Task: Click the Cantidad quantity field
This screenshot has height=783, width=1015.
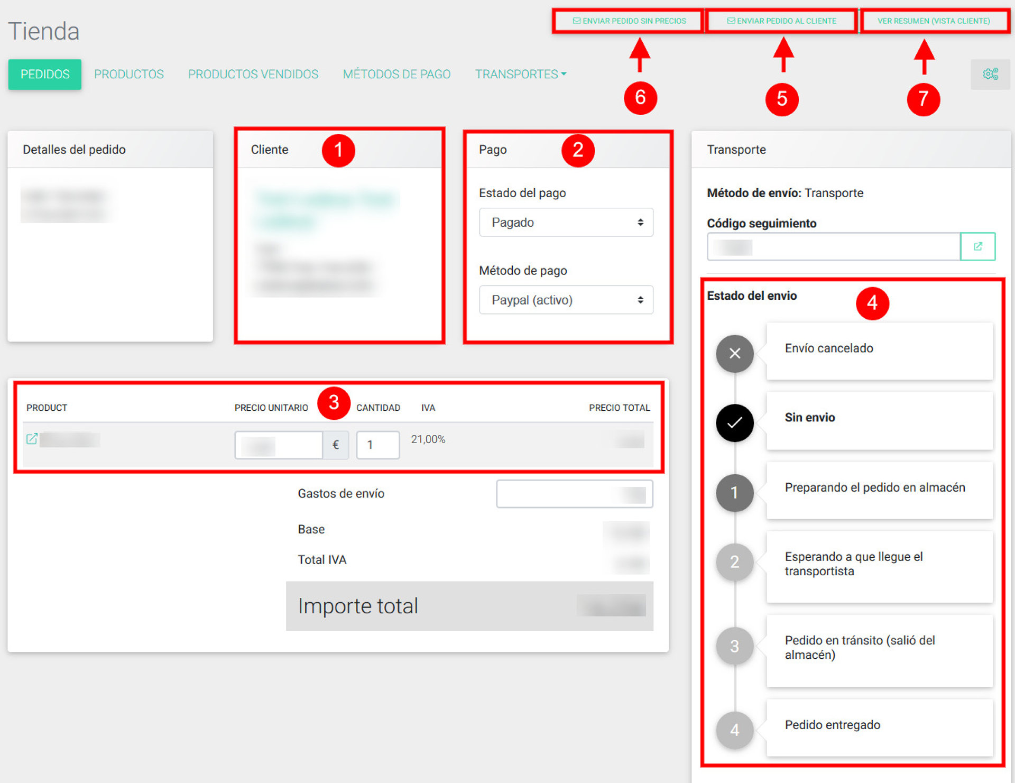Action: tap(377, 445)
